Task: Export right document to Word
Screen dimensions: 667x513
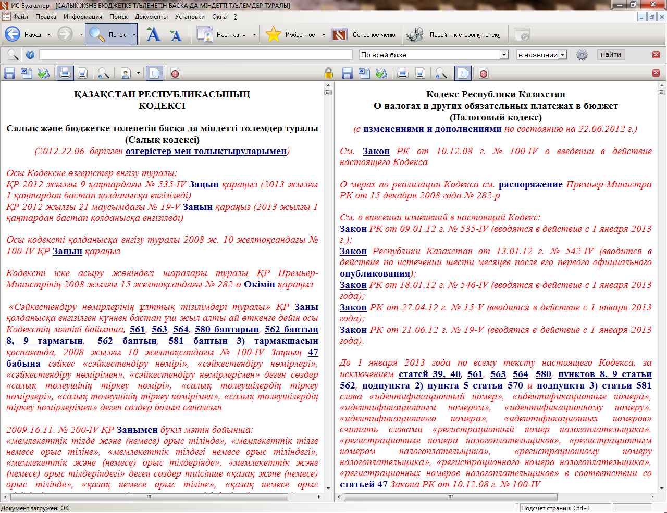Action: coord(364,73)
